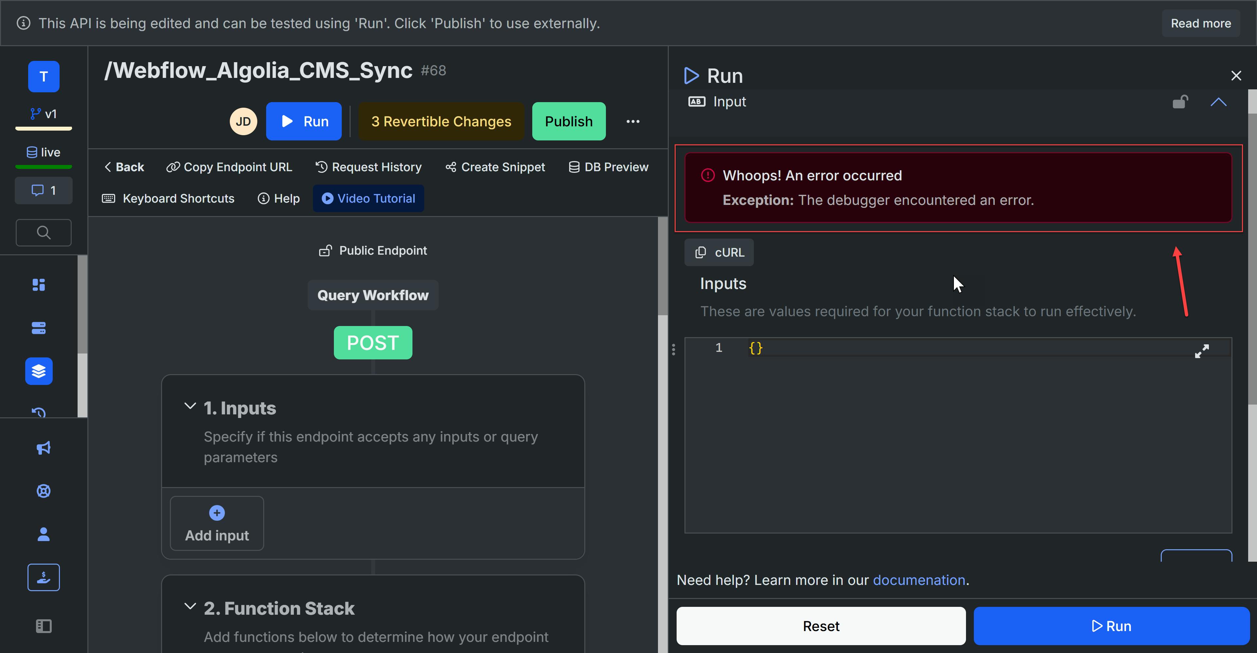Screen dimensions: 1257x653
Task: Click the Reset button
Action: (821, 626)
